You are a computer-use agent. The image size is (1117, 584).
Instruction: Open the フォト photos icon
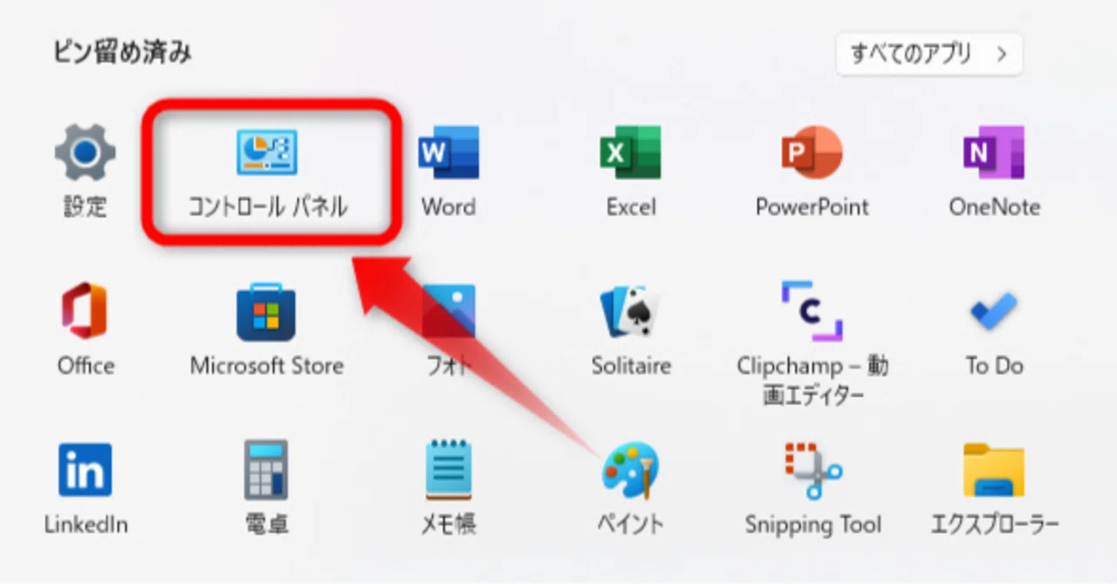449,311
